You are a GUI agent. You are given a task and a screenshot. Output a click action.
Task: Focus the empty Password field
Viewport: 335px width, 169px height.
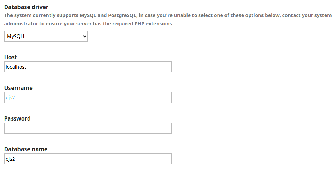tap(87, 128)
